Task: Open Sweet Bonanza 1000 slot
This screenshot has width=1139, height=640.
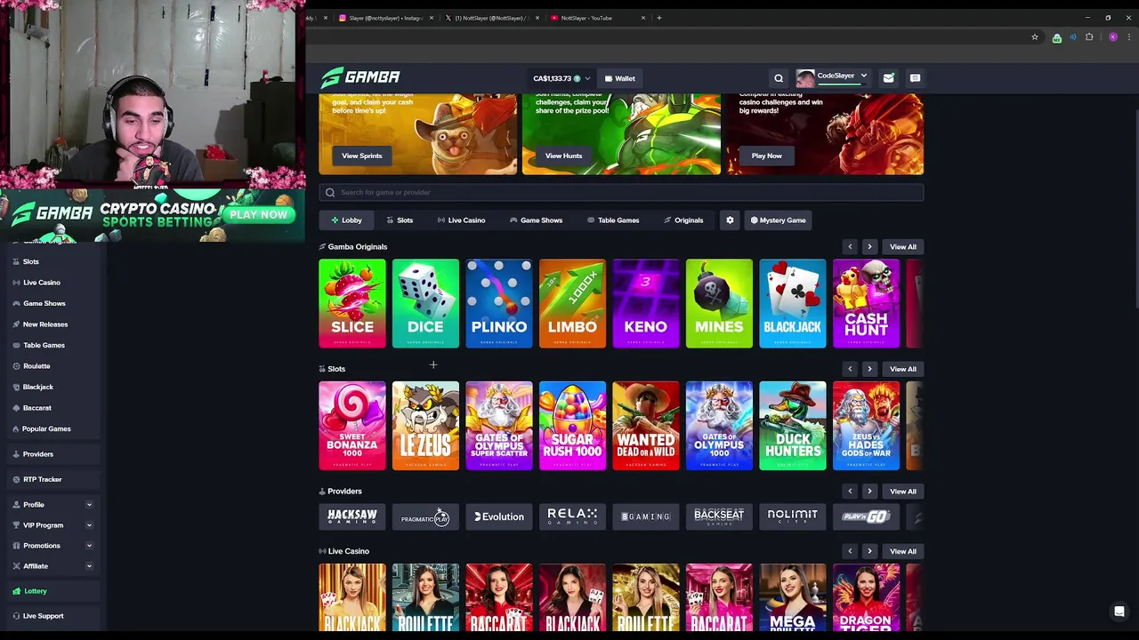Action: 352,426
